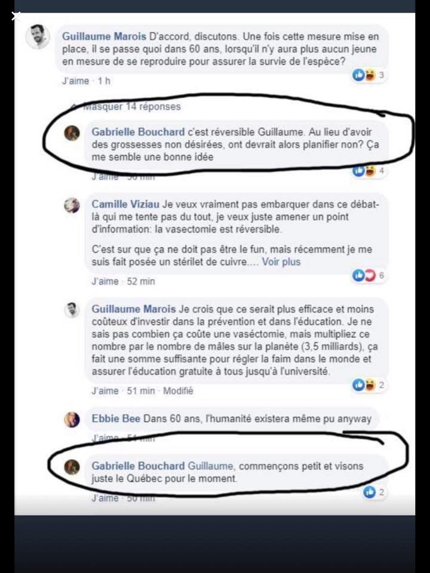Expand Camille's comment with Voir plus

[281, 261]
